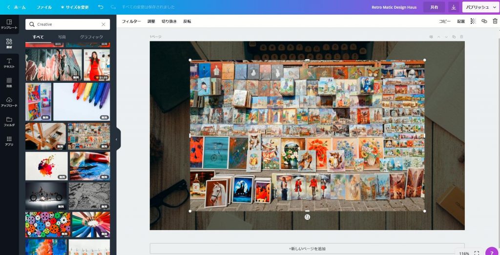The height and width of the screenshot is (255, 500).
Task: Select the art supplies shelf thumbnail
Action: click(38, 102)
